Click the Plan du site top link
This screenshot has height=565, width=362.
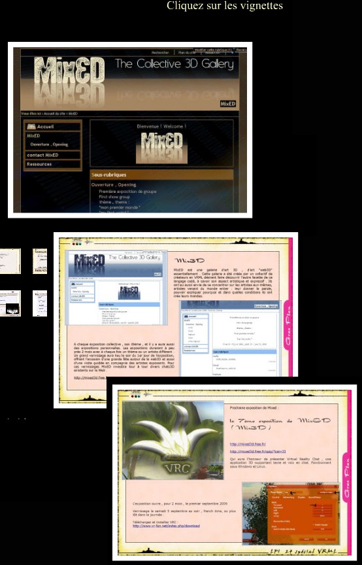(x=187, y=52)
